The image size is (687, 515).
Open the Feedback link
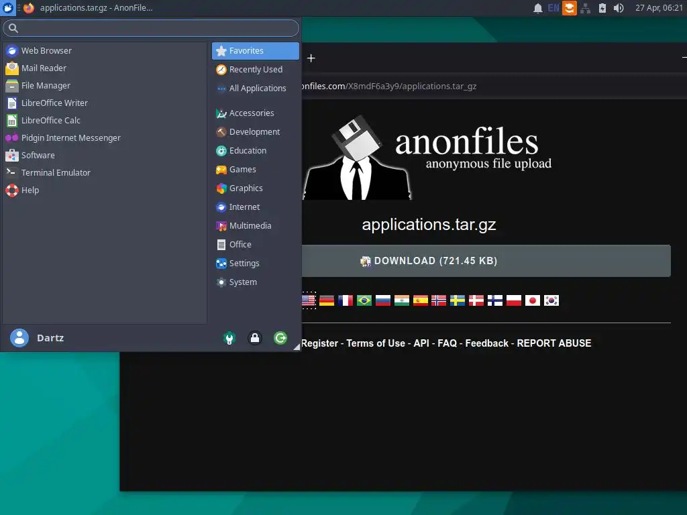pyautogui.click(x=487, y=343)
